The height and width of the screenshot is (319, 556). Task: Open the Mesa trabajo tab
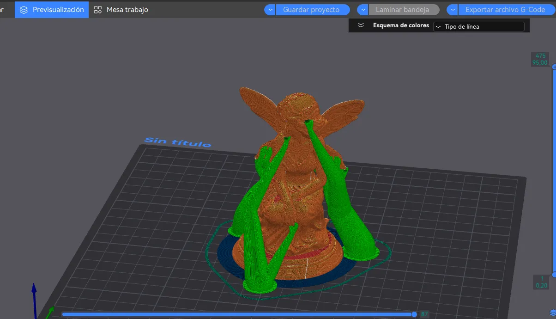121,10
